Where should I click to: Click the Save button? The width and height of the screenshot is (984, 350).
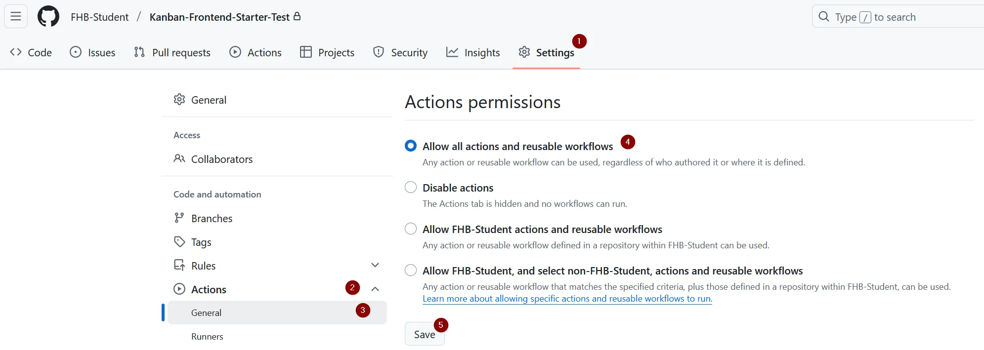[424, 334]
